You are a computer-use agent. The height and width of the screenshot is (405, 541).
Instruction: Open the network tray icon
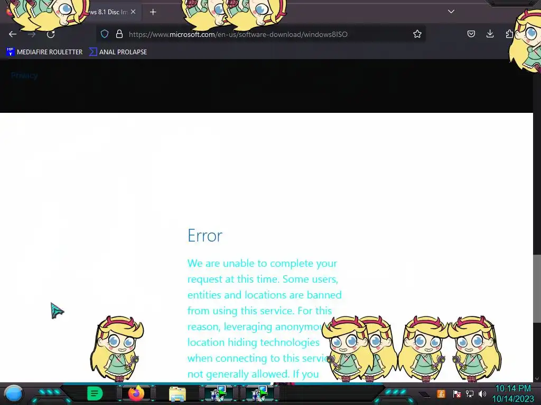(x=469, y=393)
